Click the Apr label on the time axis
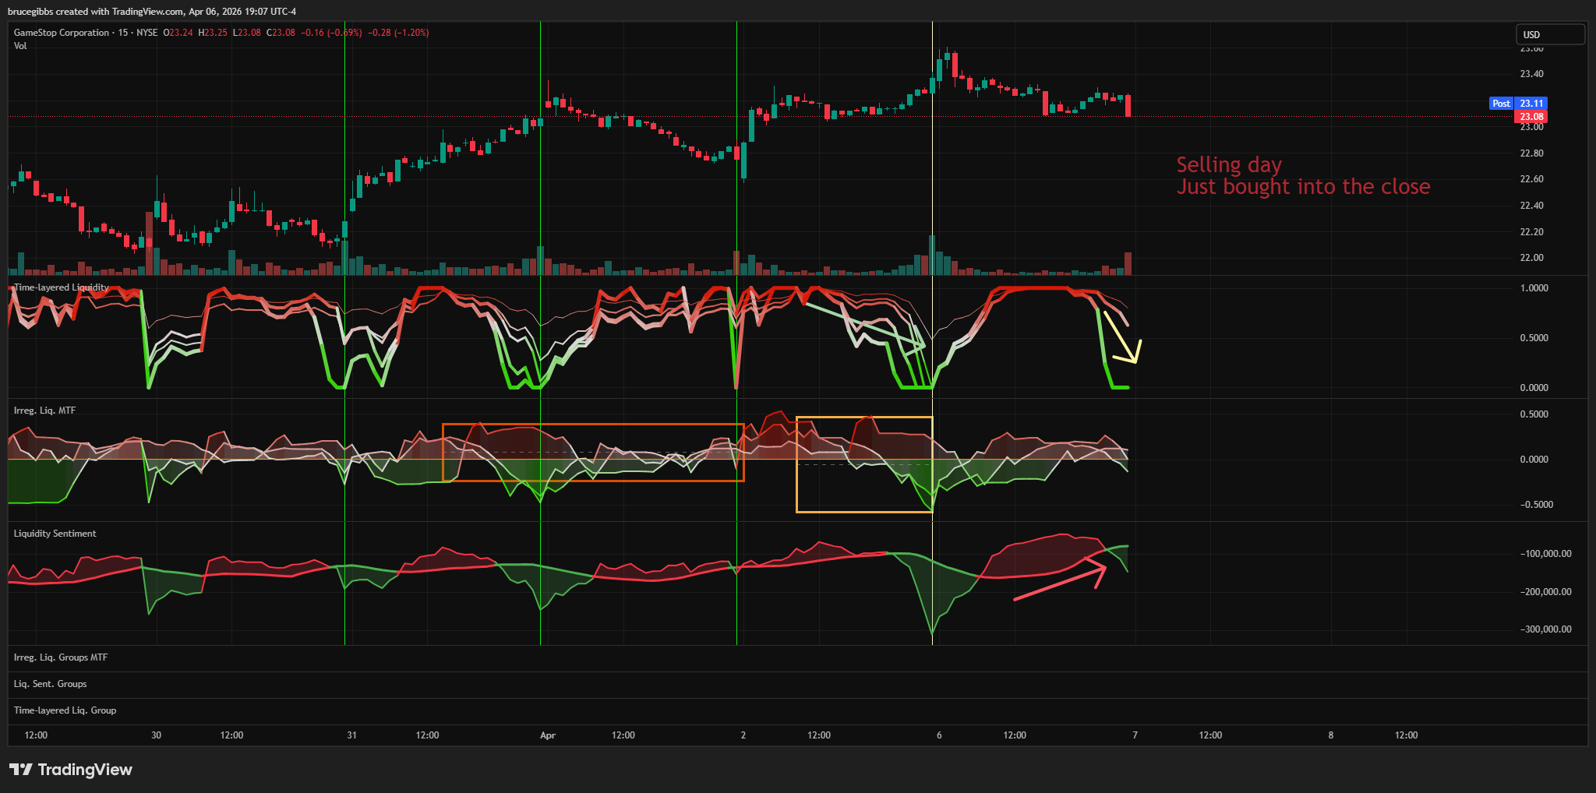This screenshot has width=1596, height=793. click(548, 735)
